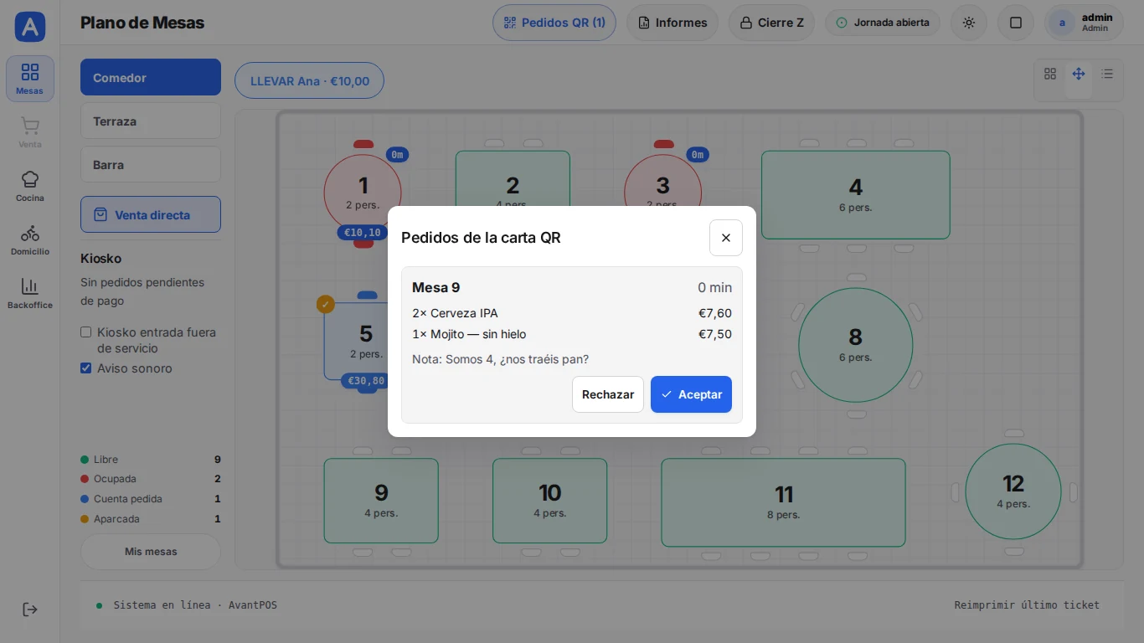Screen dimensions: 1144x643
Task: Open Domicilio delivery bike section
Action: [x=30, y=239]
